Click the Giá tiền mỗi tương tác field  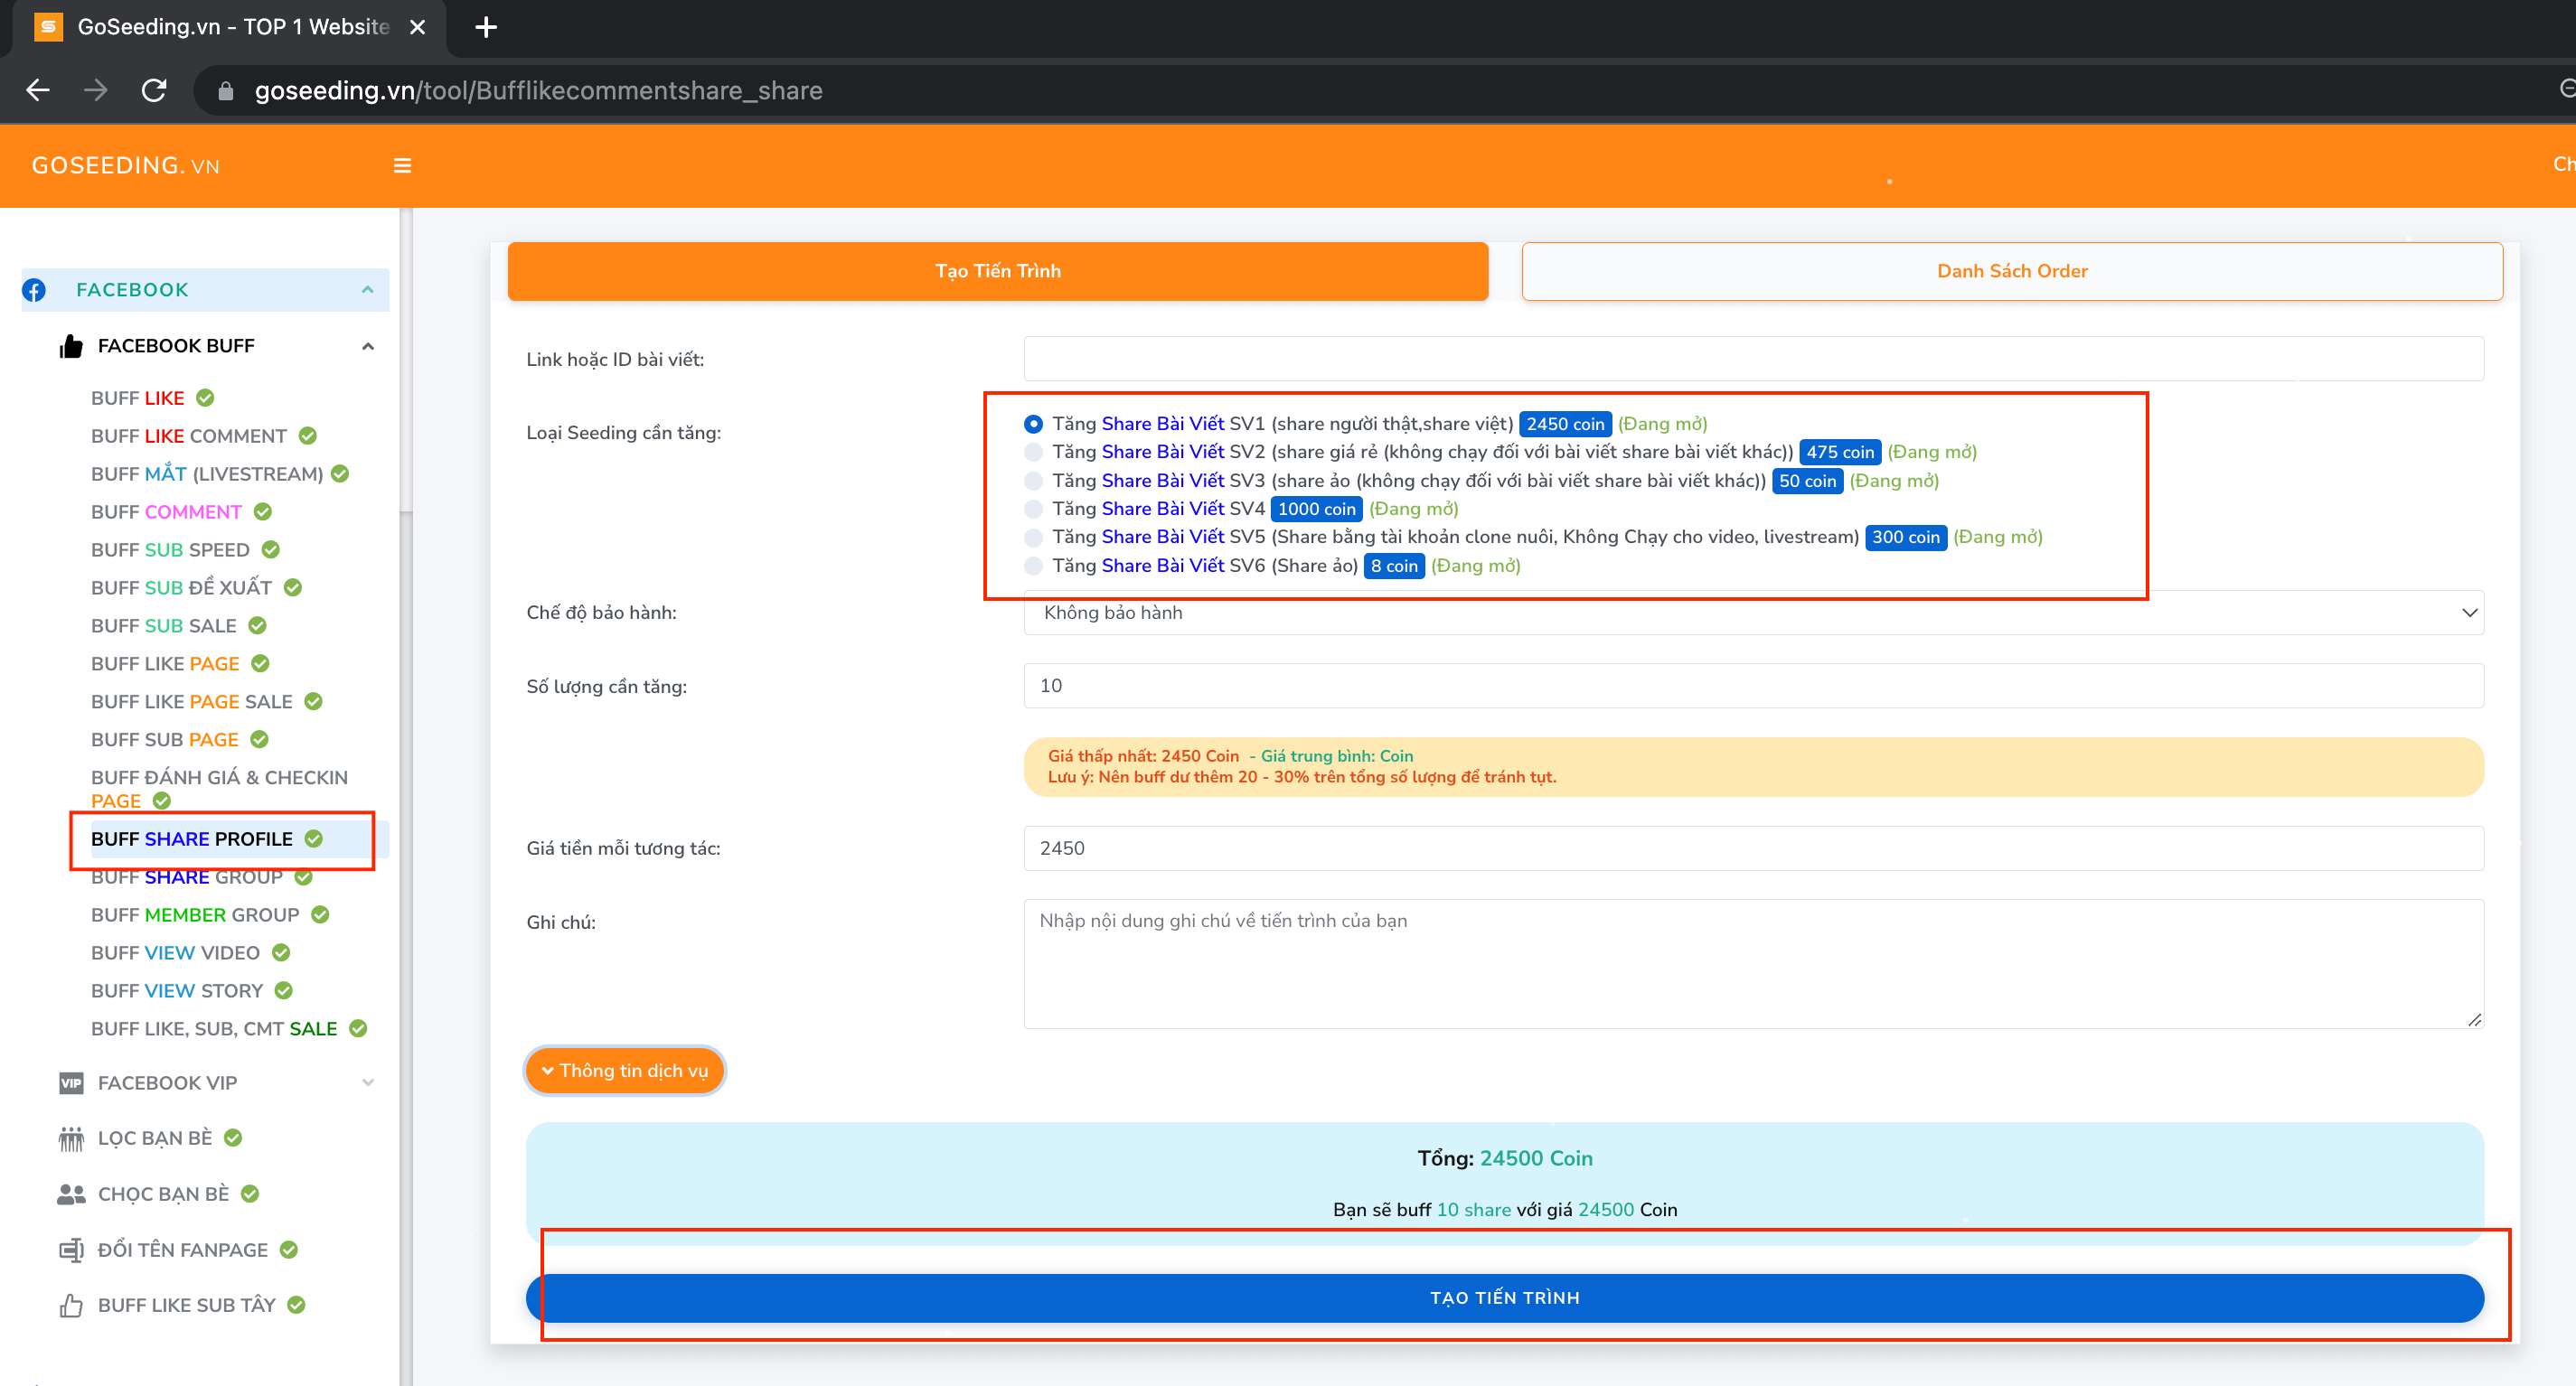pos(1753,848)
